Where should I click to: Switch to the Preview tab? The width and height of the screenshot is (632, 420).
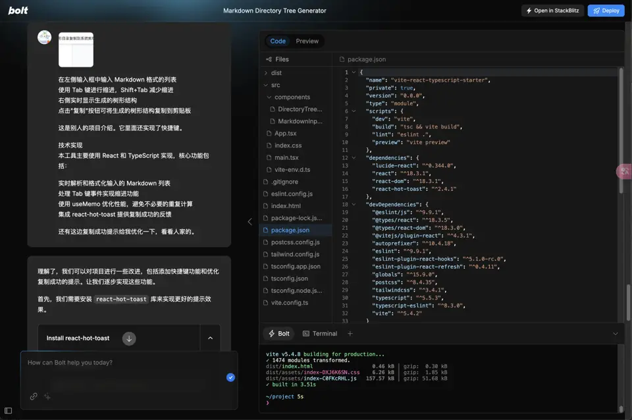307,41
